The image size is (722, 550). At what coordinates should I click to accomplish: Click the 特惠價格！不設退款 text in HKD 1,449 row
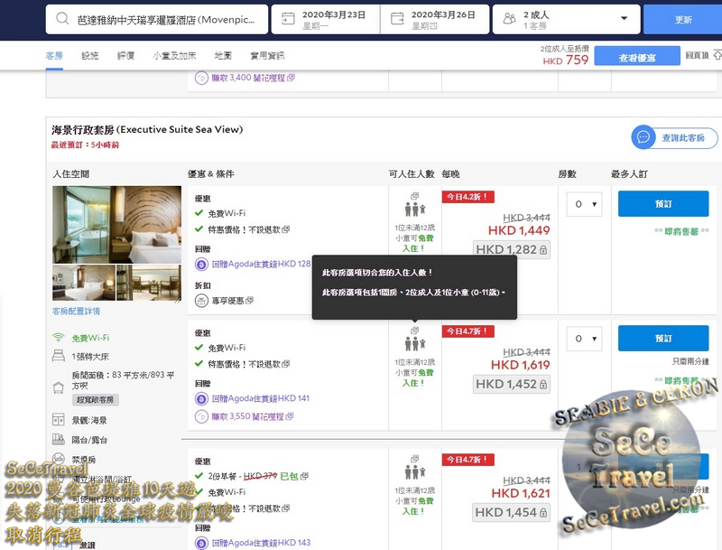(x=244, y=229)
